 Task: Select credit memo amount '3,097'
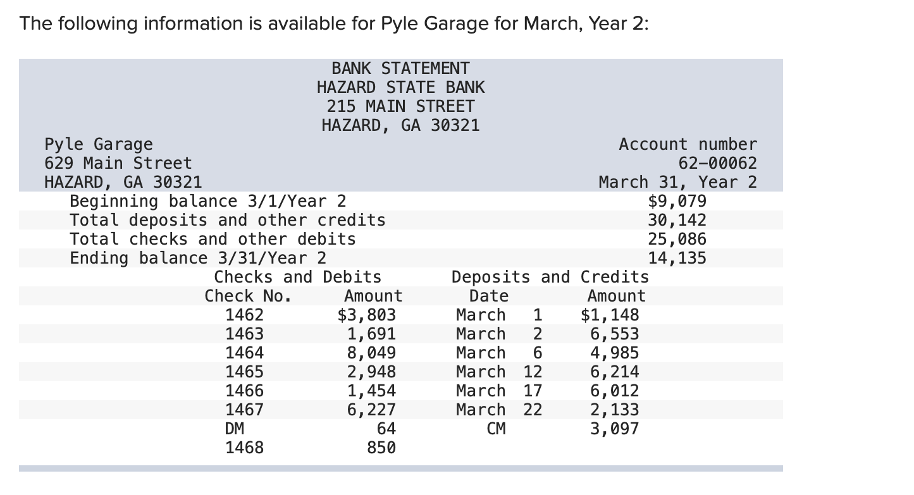click(x=615, y=429)
